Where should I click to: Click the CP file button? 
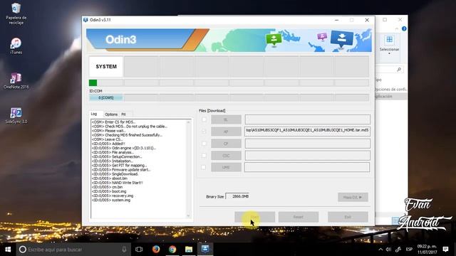(x=226, y=144)
